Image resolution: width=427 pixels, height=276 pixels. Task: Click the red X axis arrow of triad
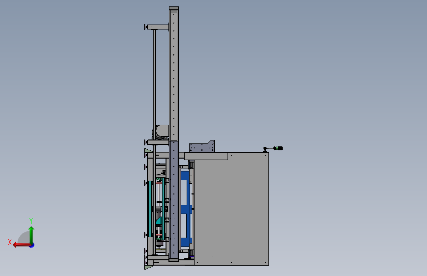(21, 245)
